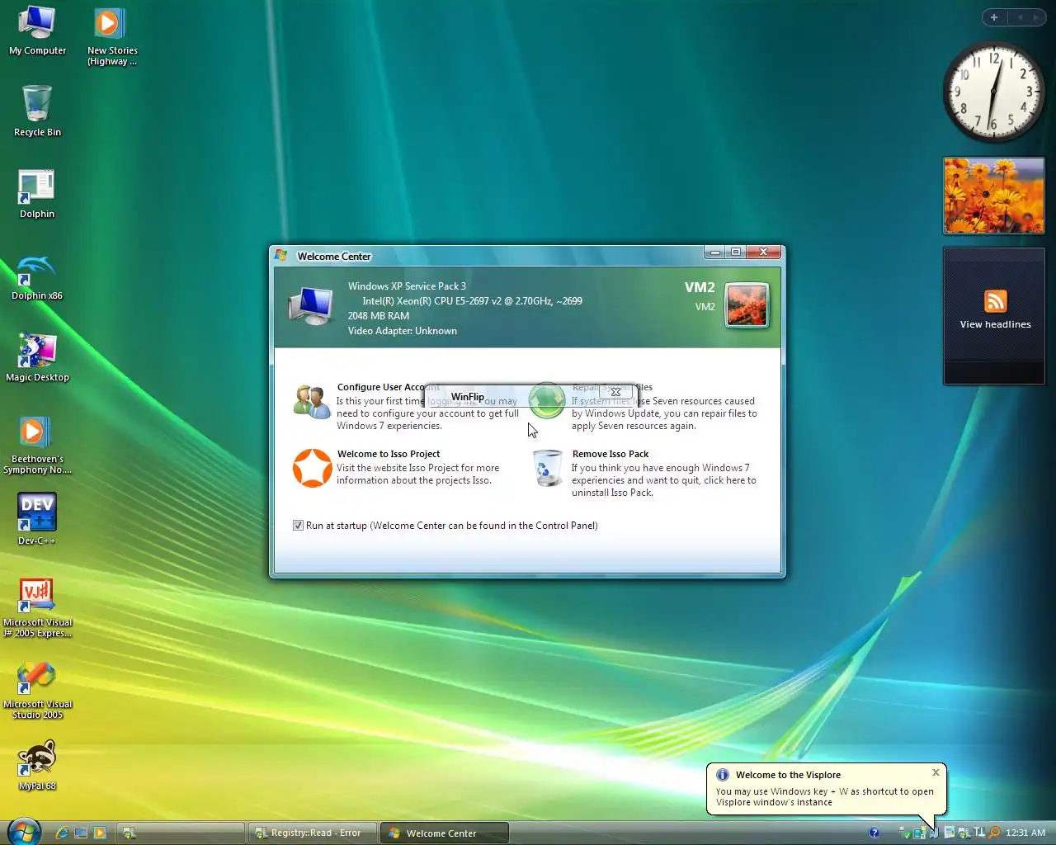Open the Magic Desktop shortcut

click(37, 357)
